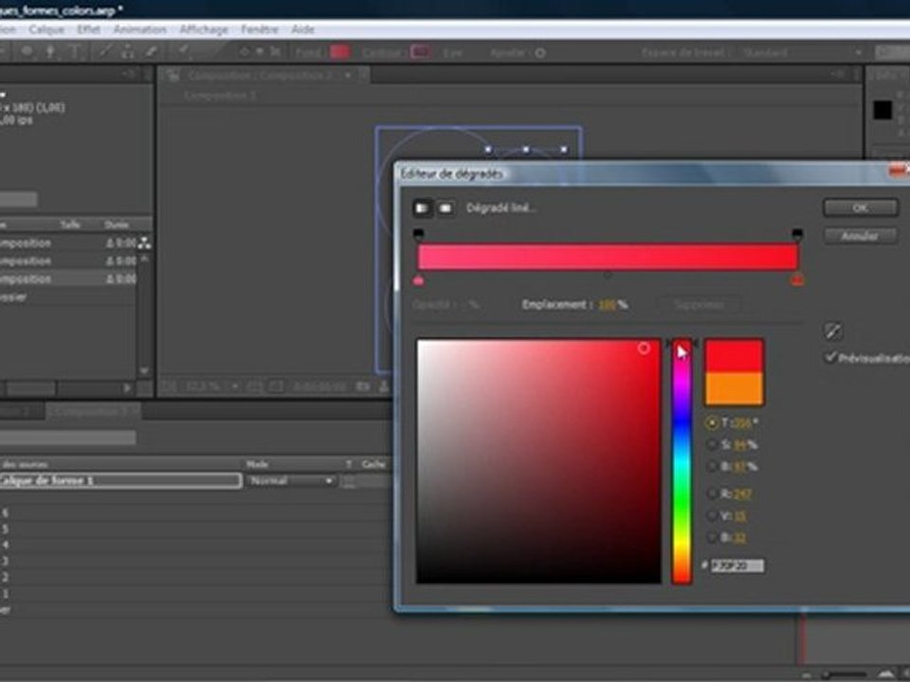Image resolution: width=910 pixels, height=682 pixels.
Task: Select the R red radio button
Action: click(x=712, y=494)
